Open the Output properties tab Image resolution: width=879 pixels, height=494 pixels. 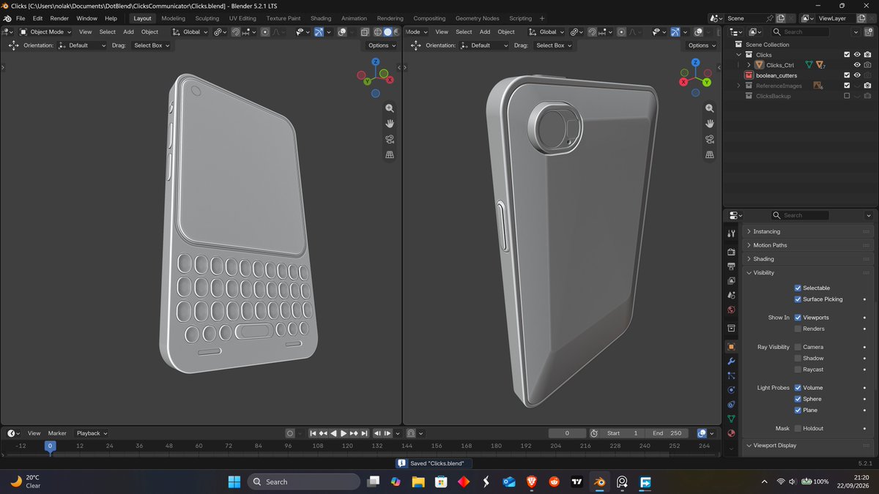click(730, 266)
